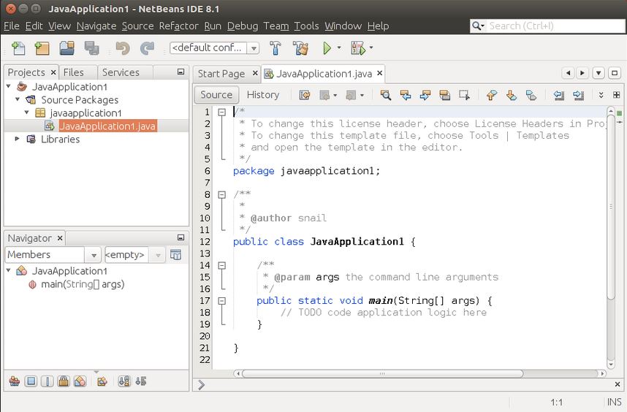Toggle Show Inherited Members in Navigator
The height and width of the screenshot is (412, 627).
(15, 381)
